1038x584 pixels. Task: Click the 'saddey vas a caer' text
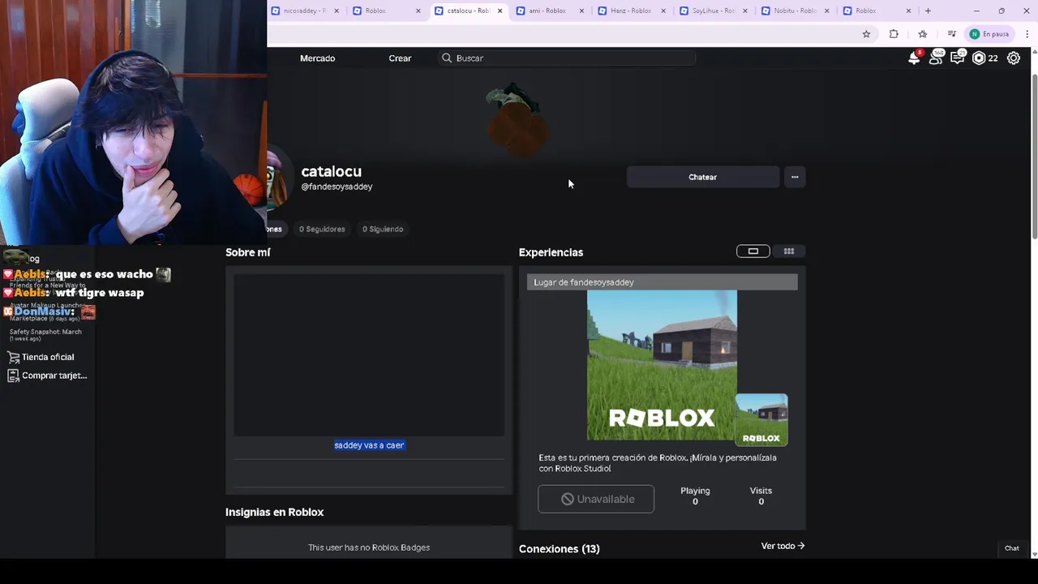tap(369, 445)
